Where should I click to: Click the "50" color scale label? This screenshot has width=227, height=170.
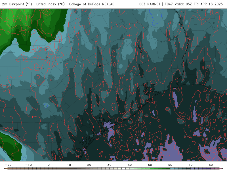coord(150,165)
